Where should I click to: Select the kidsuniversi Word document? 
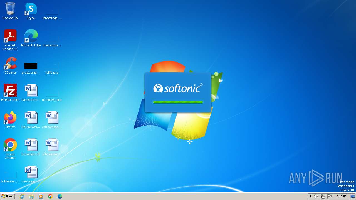pos(31,120)
